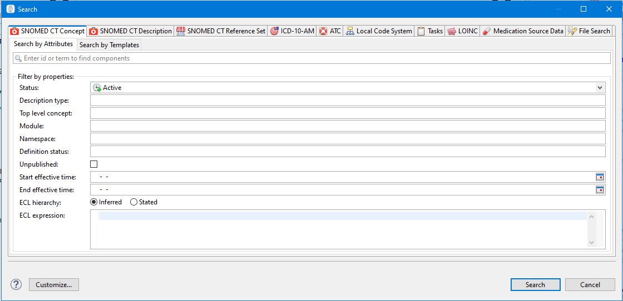Screen dimensions: 623x301
Task: Select the Stated ECL hierarchy option
Action: 133,202
